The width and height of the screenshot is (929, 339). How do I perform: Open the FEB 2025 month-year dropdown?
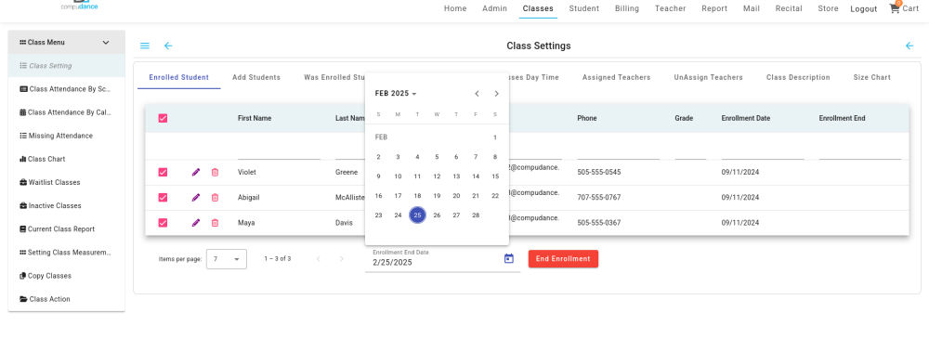(396, 94)
